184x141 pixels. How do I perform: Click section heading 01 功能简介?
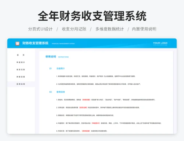click(x=57, y=68)
